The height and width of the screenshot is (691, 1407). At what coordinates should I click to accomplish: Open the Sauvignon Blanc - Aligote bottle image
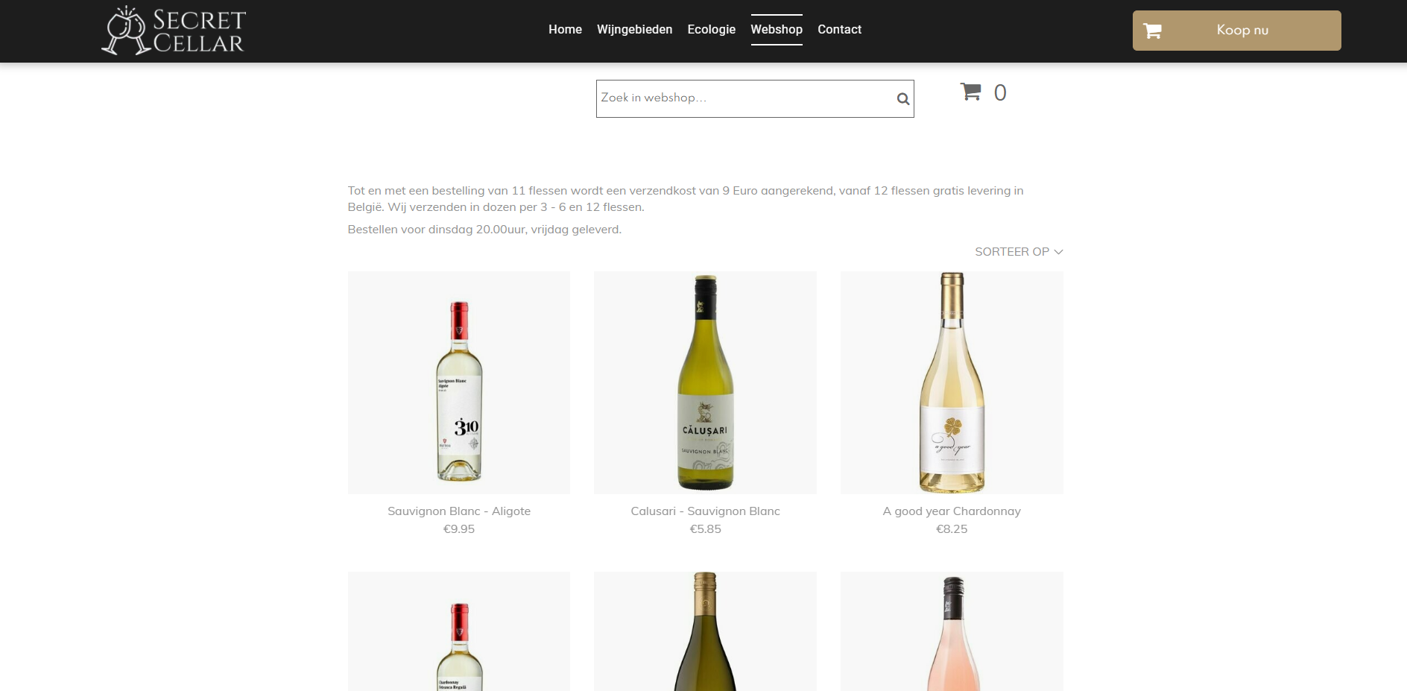click(459, 382)
